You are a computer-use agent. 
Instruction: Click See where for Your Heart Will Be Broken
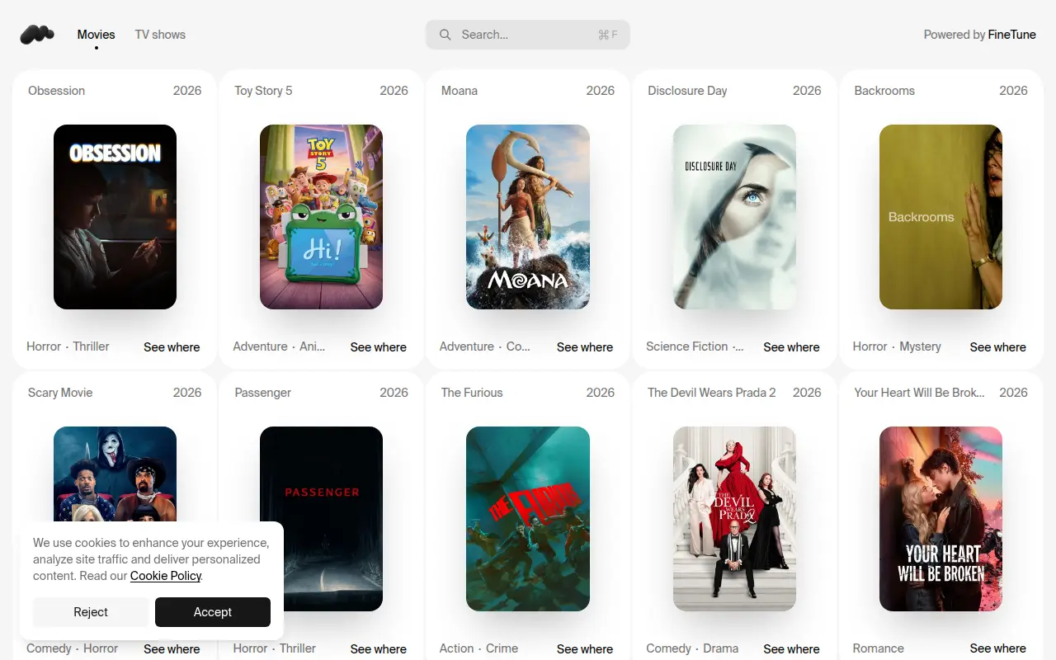click(x=998, y=649)
